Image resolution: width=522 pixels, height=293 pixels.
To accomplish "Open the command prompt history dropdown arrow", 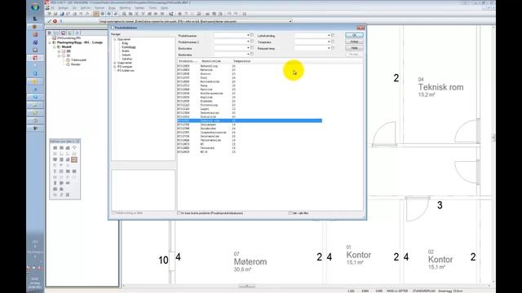I will (x=290, y=21).
